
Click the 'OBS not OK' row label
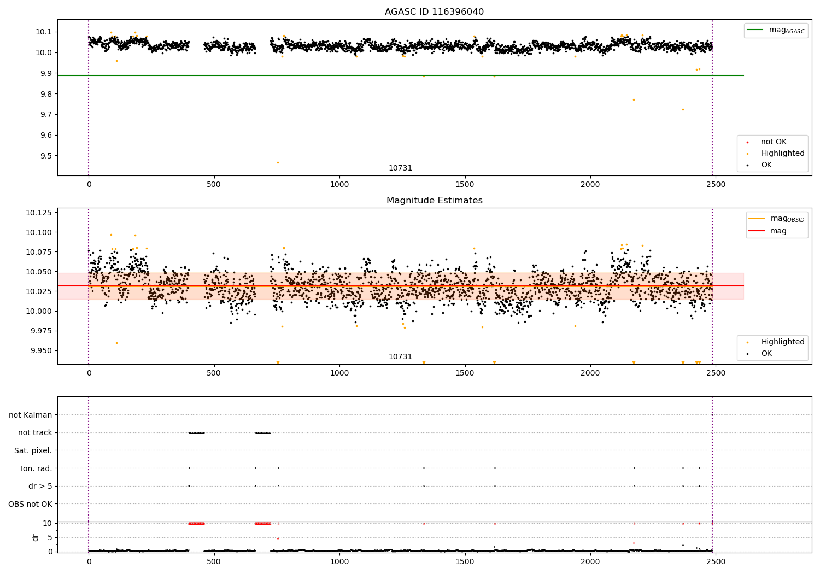[30, 503]
